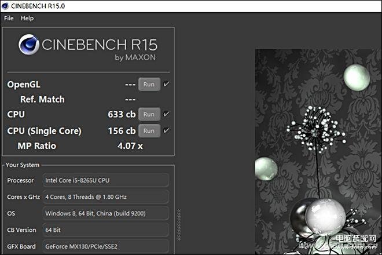This screenshot has height=255, width=382.
Task: Select the GFX Board GeForce MX130 field
Action: pyautogui.click(x=106, y=246)
